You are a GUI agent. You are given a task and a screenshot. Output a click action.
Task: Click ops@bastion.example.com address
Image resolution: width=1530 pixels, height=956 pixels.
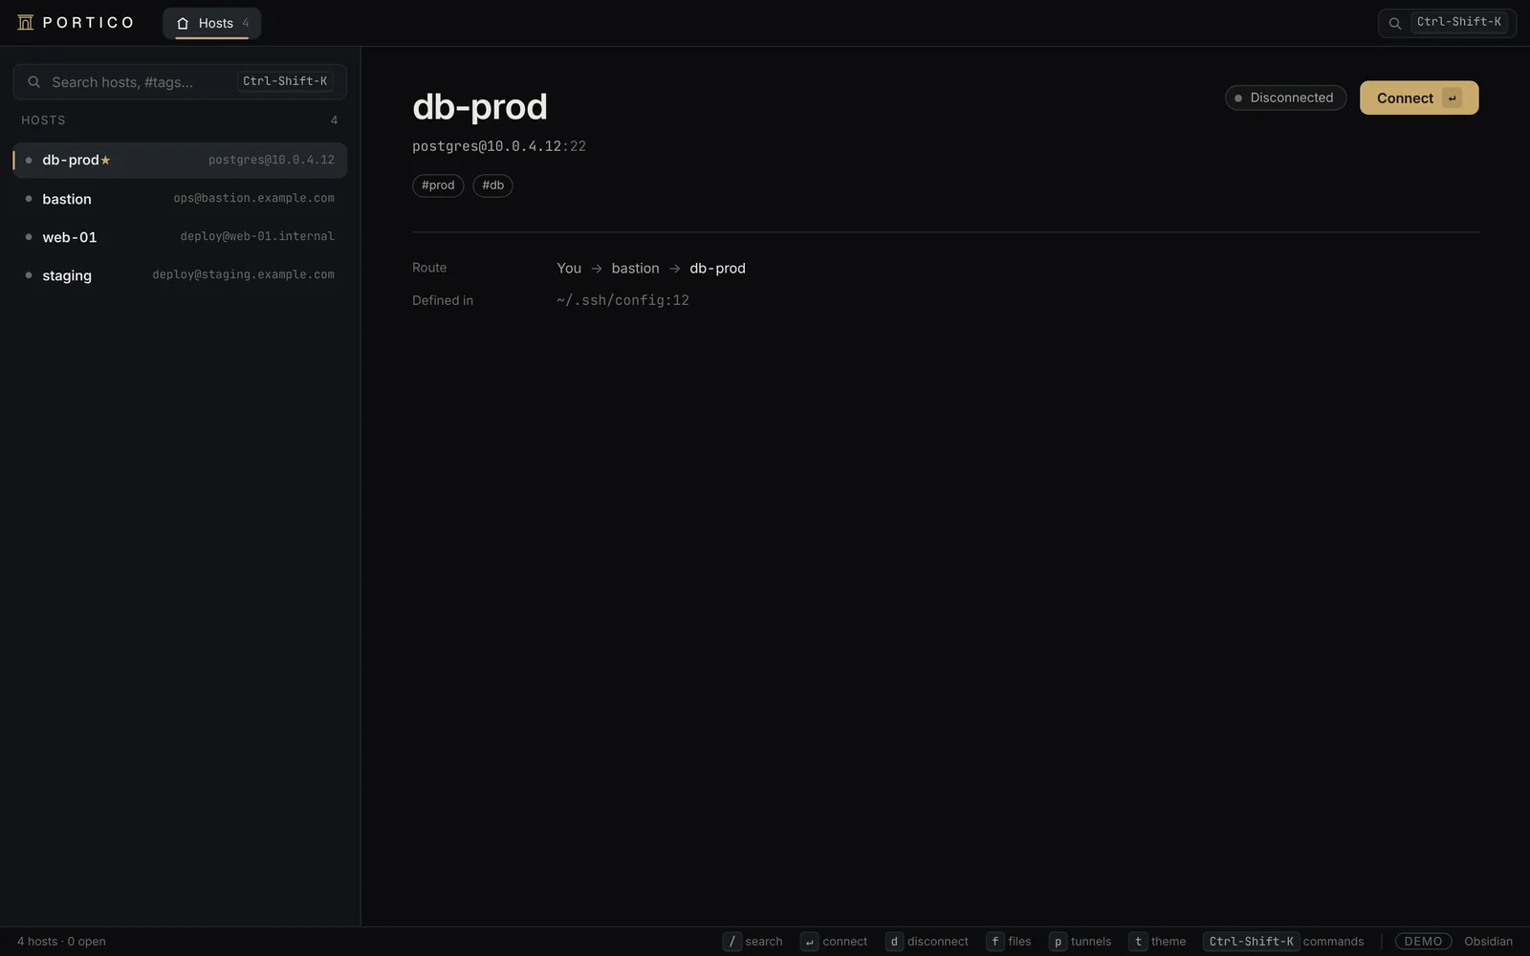pyautogui.click(x=254, y=199)
